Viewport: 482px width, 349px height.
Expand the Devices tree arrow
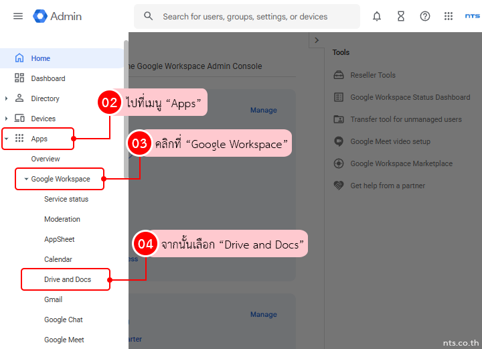point(7,119)
